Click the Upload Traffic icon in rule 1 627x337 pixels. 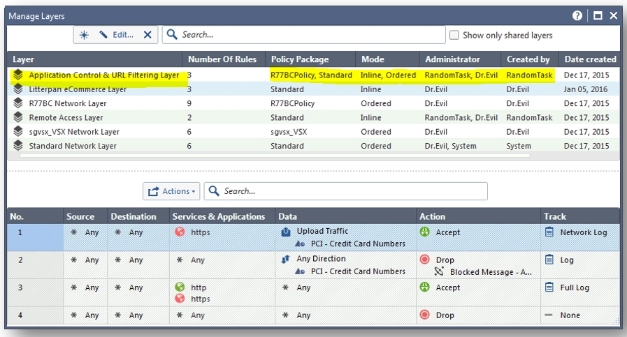286,232
